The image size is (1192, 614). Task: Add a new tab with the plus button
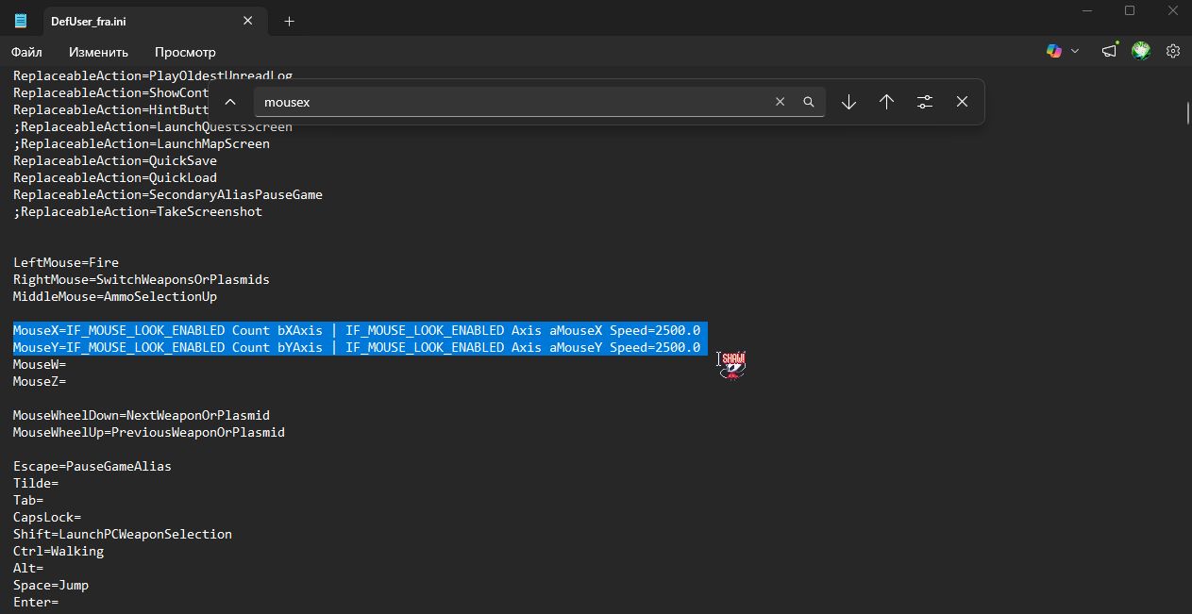click(289, 21)
